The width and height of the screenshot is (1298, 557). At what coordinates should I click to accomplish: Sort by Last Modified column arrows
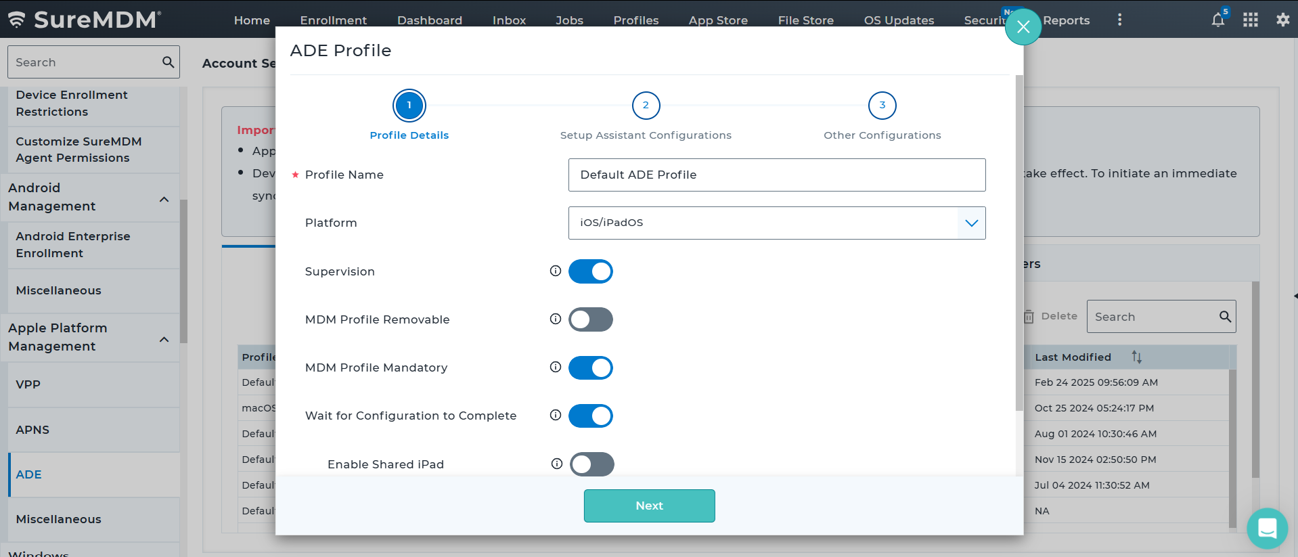coord(1136,357)
